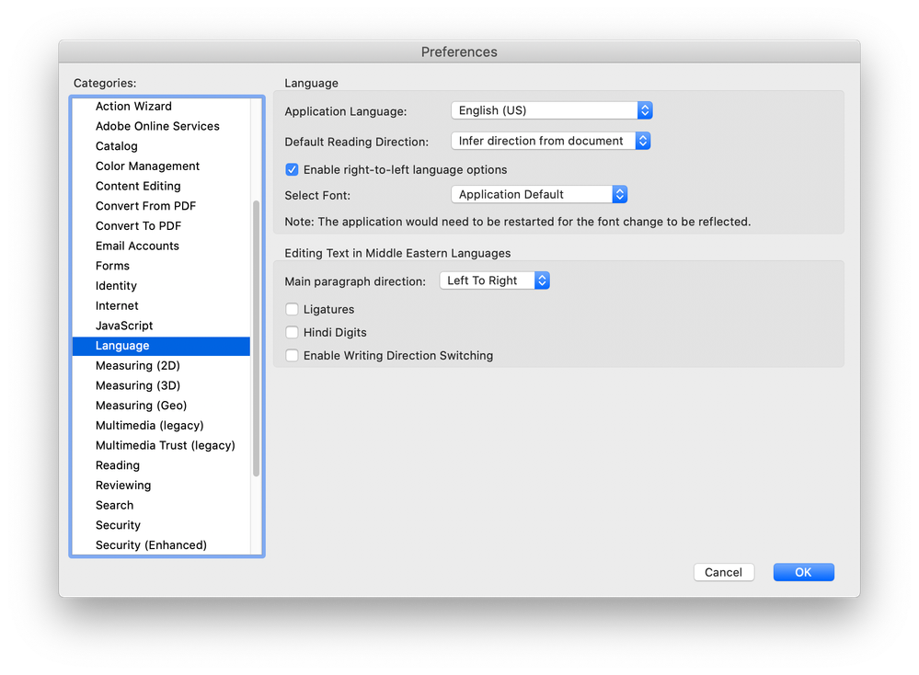The width and height of the screenshot is (919, 675).
Task: Go to Internet category
Action: pos(161,305)
